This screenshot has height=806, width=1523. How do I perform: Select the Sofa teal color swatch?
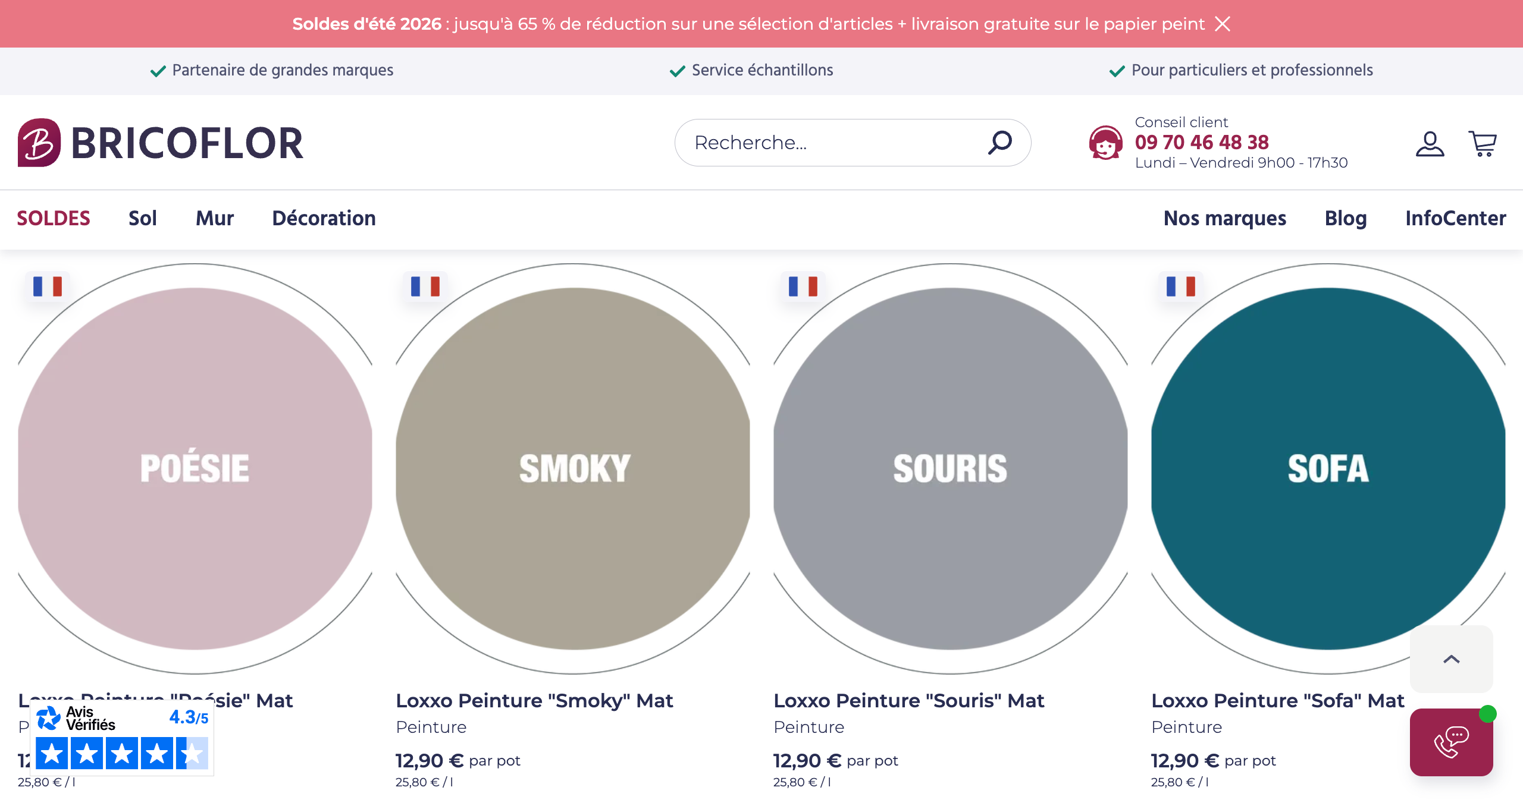tap(1328, 468)
